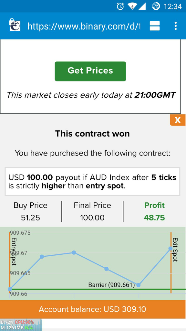Select the Entry Spot chart point
This screenshot has height=331, width=186.
pos(10,289)
